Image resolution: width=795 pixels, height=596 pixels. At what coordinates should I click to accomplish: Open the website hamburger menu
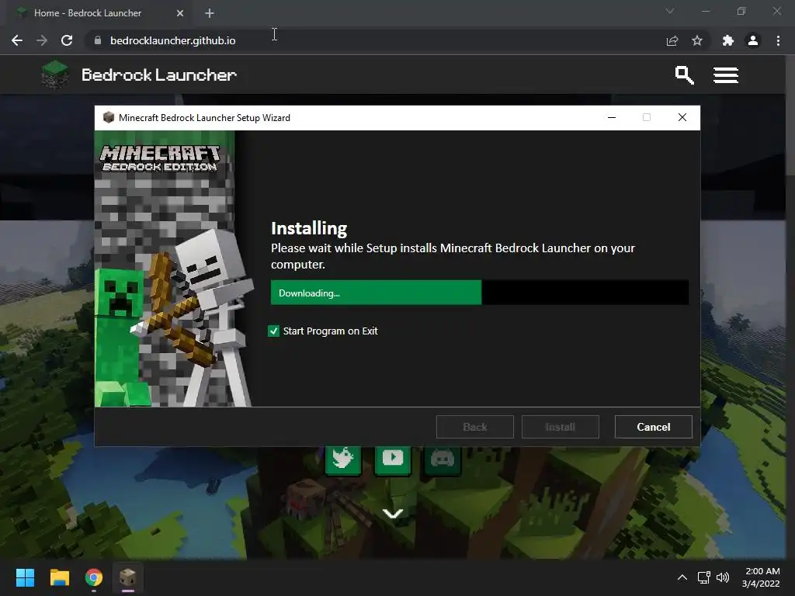(x=726, y=75)
